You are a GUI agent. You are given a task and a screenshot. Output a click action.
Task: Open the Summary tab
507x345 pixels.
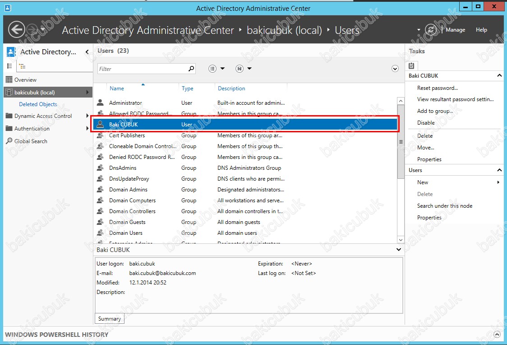pos(109,319)
